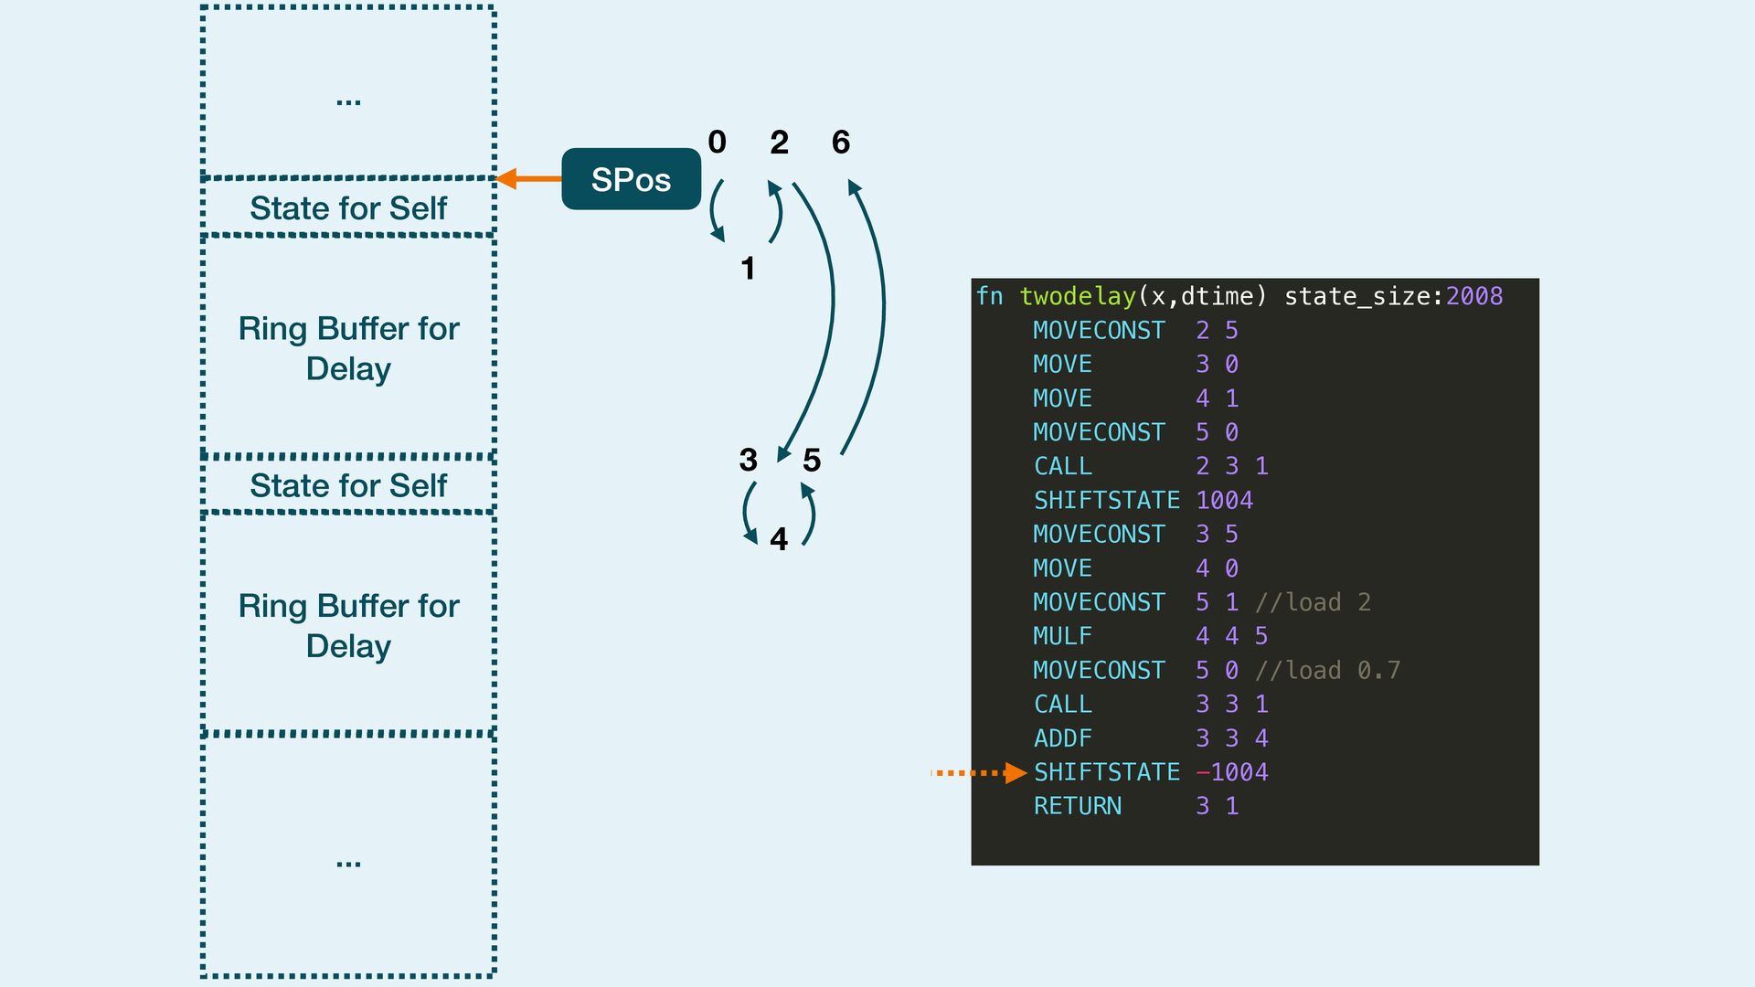1755x987 pixels.
Task: Click the number 6 node
Action: click(x=840, y=143)
